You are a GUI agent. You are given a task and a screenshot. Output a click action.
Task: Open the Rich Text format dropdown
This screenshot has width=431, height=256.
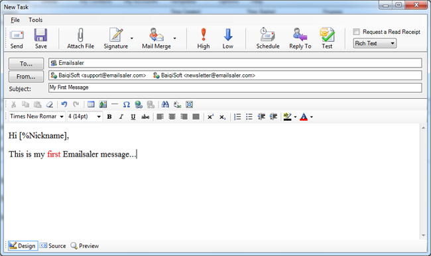click(375, 43)
